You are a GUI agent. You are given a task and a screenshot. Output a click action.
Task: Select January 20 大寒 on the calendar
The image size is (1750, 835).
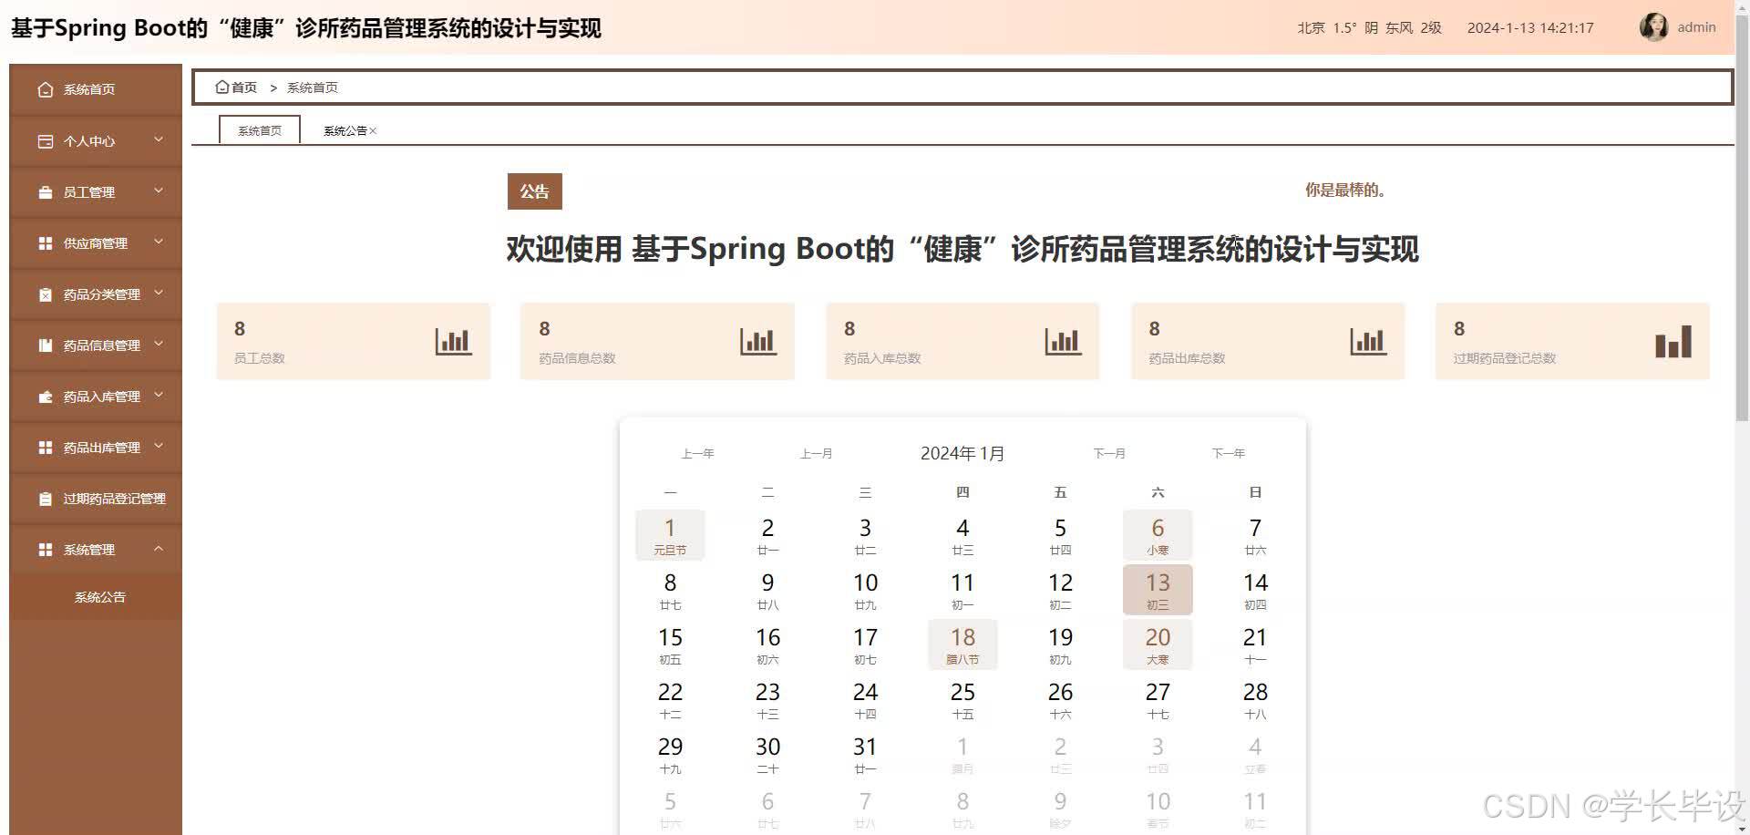point(1158,644)
